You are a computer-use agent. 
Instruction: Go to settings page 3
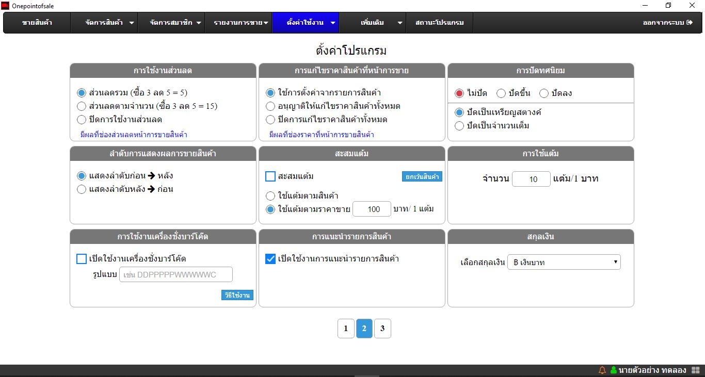(x=382, y=329)
